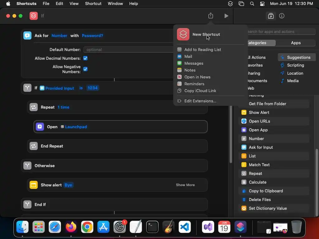Open the action library panel icon
319x239 pixels.
coord(271,16)
